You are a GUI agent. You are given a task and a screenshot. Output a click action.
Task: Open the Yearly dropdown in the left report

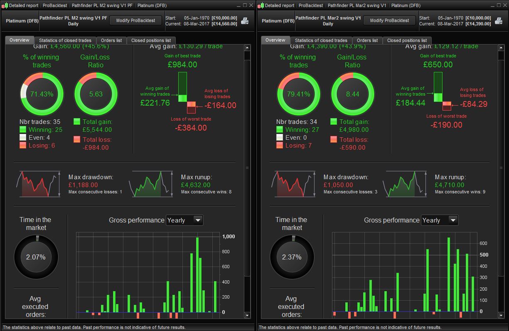[184, 220]
